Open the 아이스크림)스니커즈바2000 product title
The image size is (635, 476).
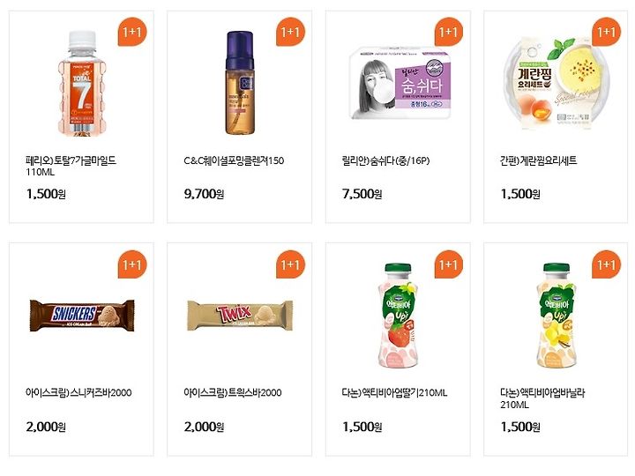tap(78, 392)
